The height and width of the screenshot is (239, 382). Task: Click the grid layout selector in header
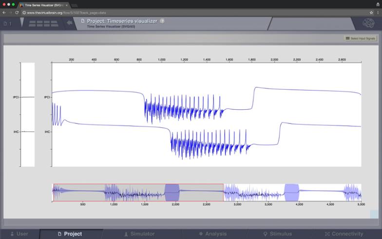click(x=43, y=23)
